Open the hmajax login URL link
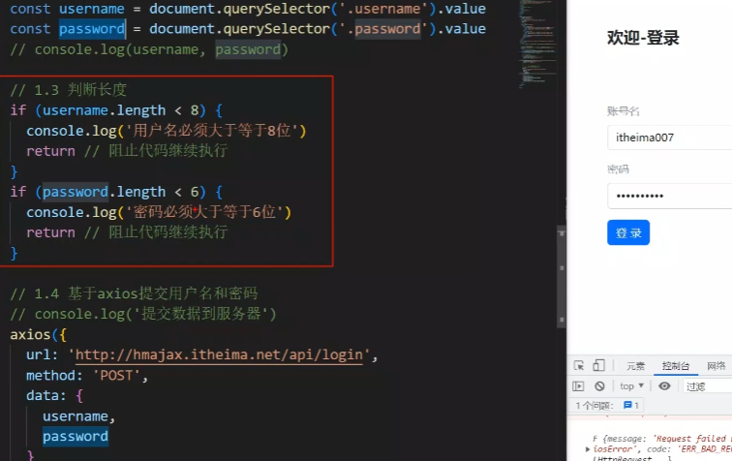 pyautogui.click(x=219, y=355)
